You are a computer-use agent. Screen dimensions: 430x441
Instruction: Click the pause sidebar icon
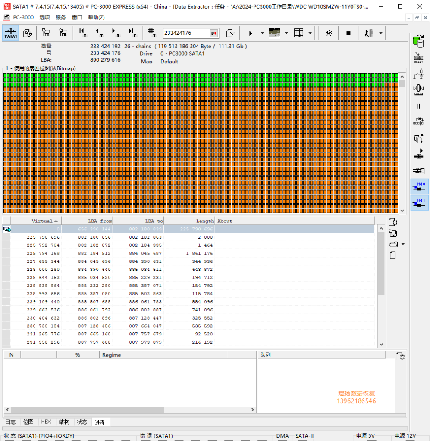[418, 106]
